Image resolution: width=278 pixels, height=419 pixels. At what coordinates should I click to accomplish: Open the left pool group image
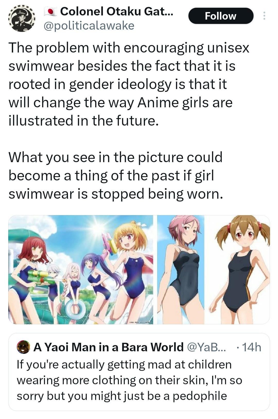pyautogui.click(x=81, y=269)
